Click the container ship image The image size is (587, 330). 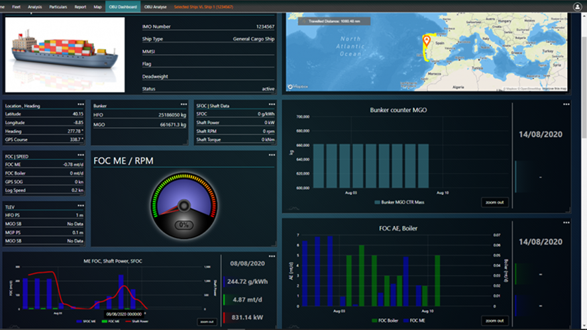click(65, 55)
